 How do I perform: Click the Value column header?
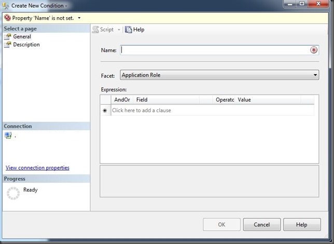(268, 100)
